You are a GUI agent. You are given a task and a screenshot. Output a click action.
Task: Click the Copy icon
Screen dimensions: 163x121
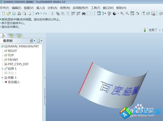[58, 13]
